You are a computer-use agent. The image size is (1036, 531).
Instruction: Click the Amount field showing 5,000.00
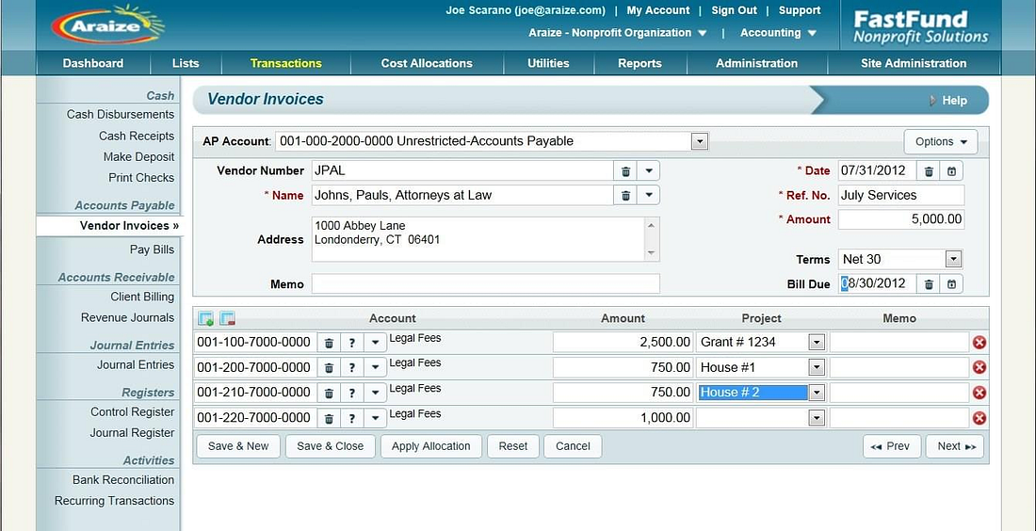click(901, 219)
